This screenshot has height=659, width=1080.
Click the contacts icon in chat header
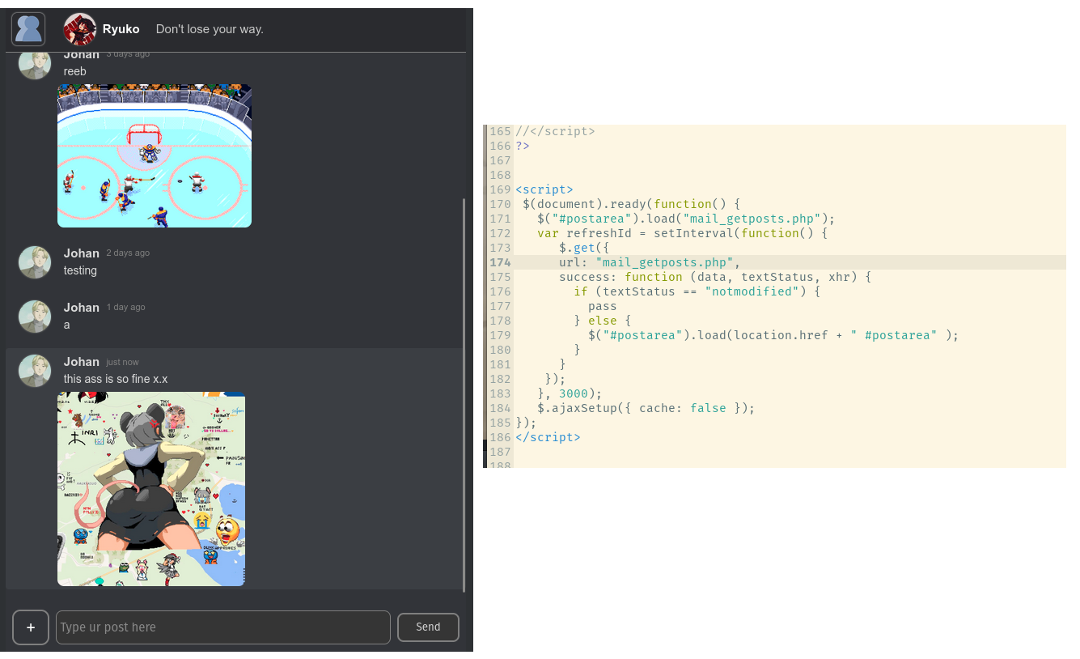point(28,29)
